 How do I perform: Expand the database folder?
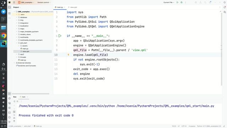click(17, 17)
